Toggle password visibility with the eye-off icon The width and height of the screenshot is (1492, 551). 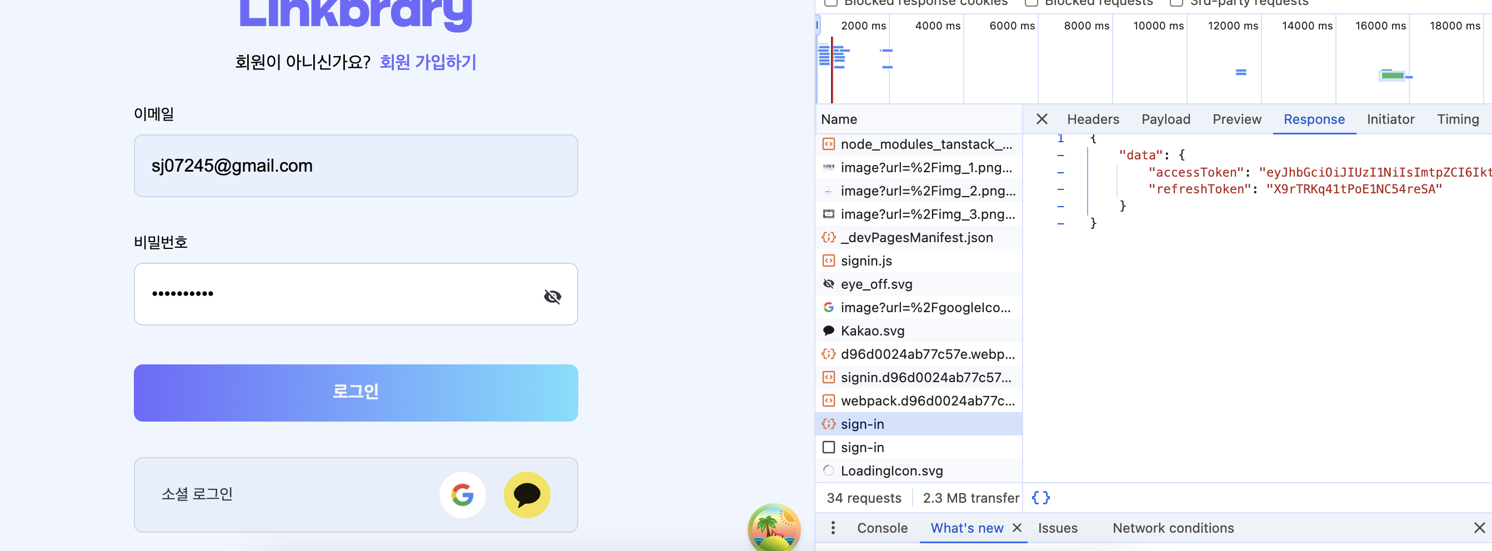(553, 297)
